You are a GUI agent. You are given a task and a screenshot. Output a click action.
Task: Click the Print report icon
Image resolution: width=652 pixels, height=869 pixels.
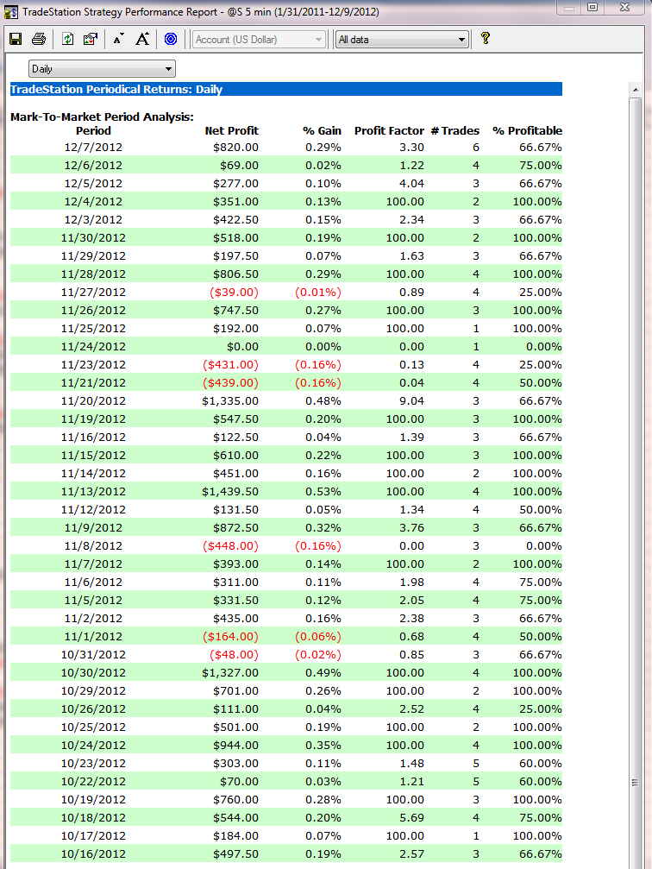[x=39, y=39]
